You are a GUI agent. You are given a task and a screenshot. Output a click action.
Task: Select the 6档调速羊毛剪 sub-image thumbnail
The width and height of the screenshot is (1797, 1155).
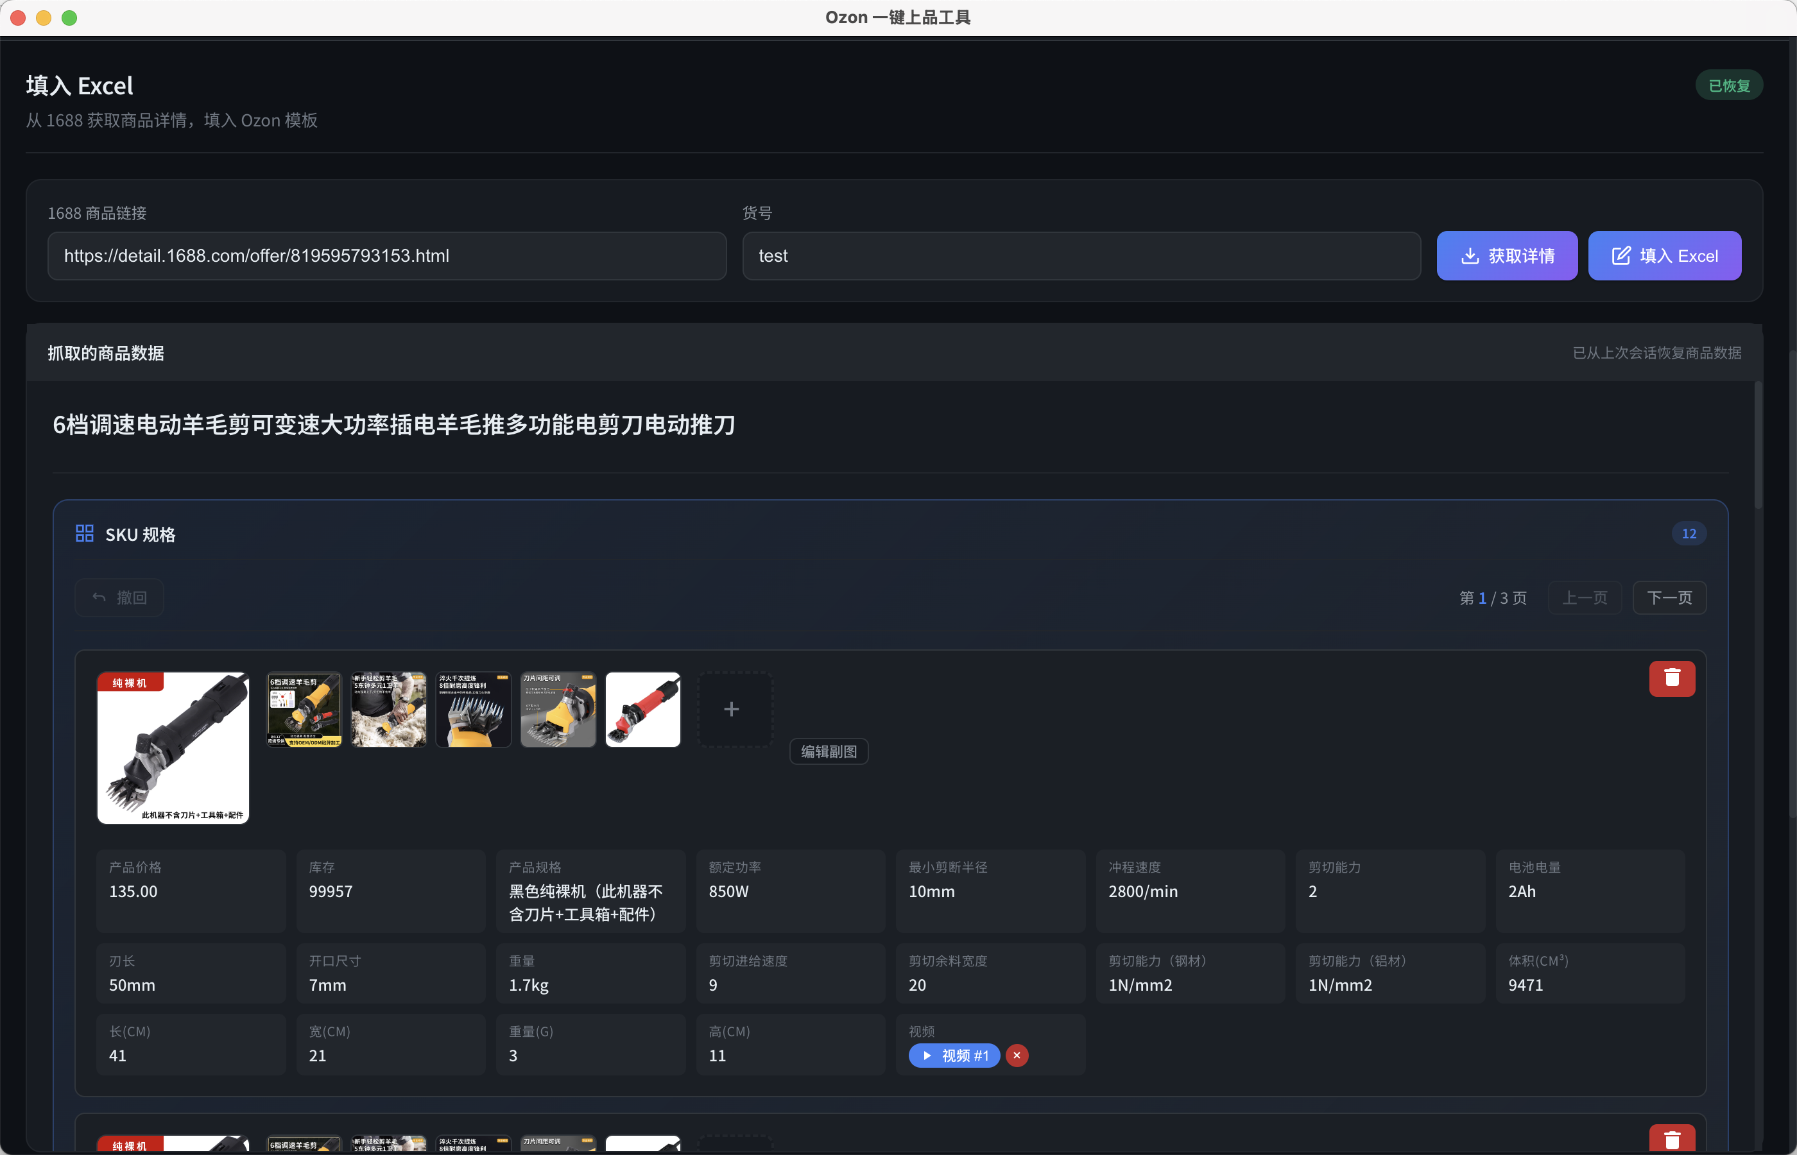point(304,710)
